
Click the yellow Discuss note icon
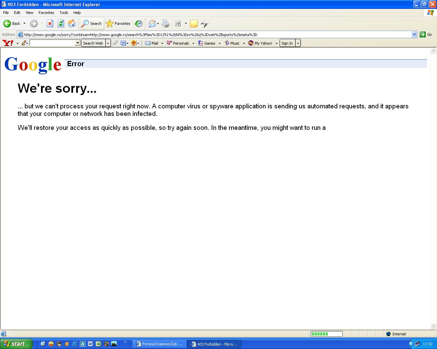(194, 24)
